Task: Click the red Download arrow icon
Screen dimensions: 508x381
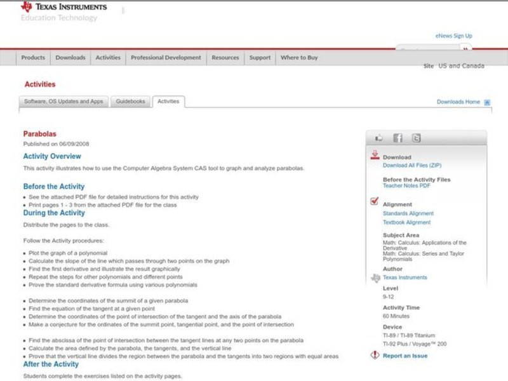Action: point(375,155)
